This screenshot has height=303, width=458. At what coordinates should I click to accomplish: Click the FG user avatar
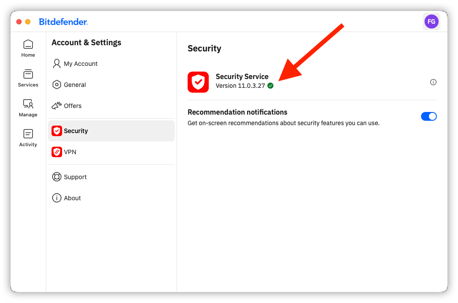pos(431,22)
